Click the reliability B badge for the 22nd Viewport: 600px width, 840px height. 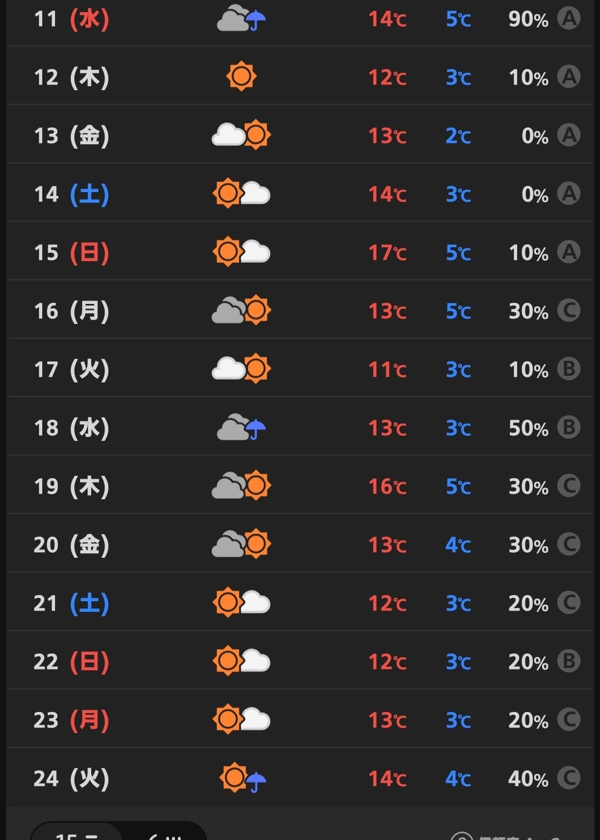(569, 661)
